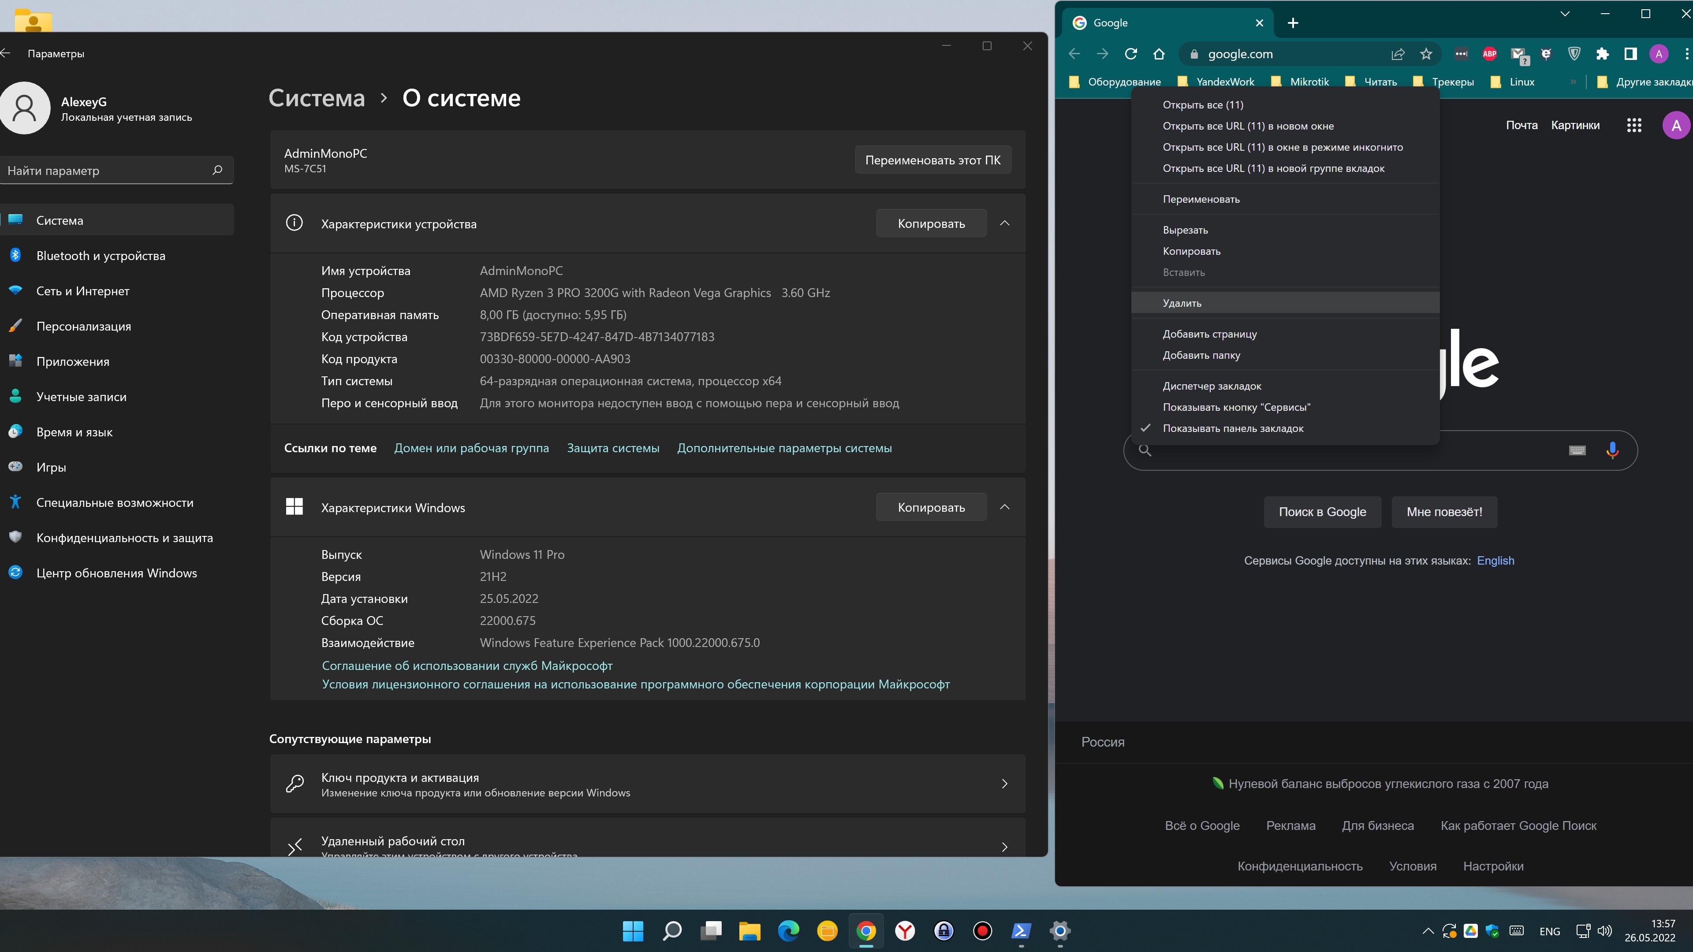This screenshot has height=952, width=1693.
Task: Click the AdBlock Plus extension icon
Action: point(1489,54)
